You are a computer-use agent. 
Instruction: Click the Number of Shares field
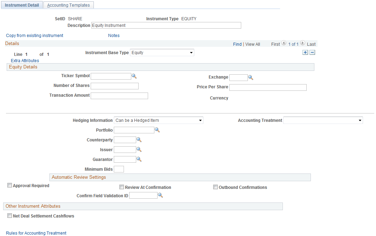[x=114, y=86]
